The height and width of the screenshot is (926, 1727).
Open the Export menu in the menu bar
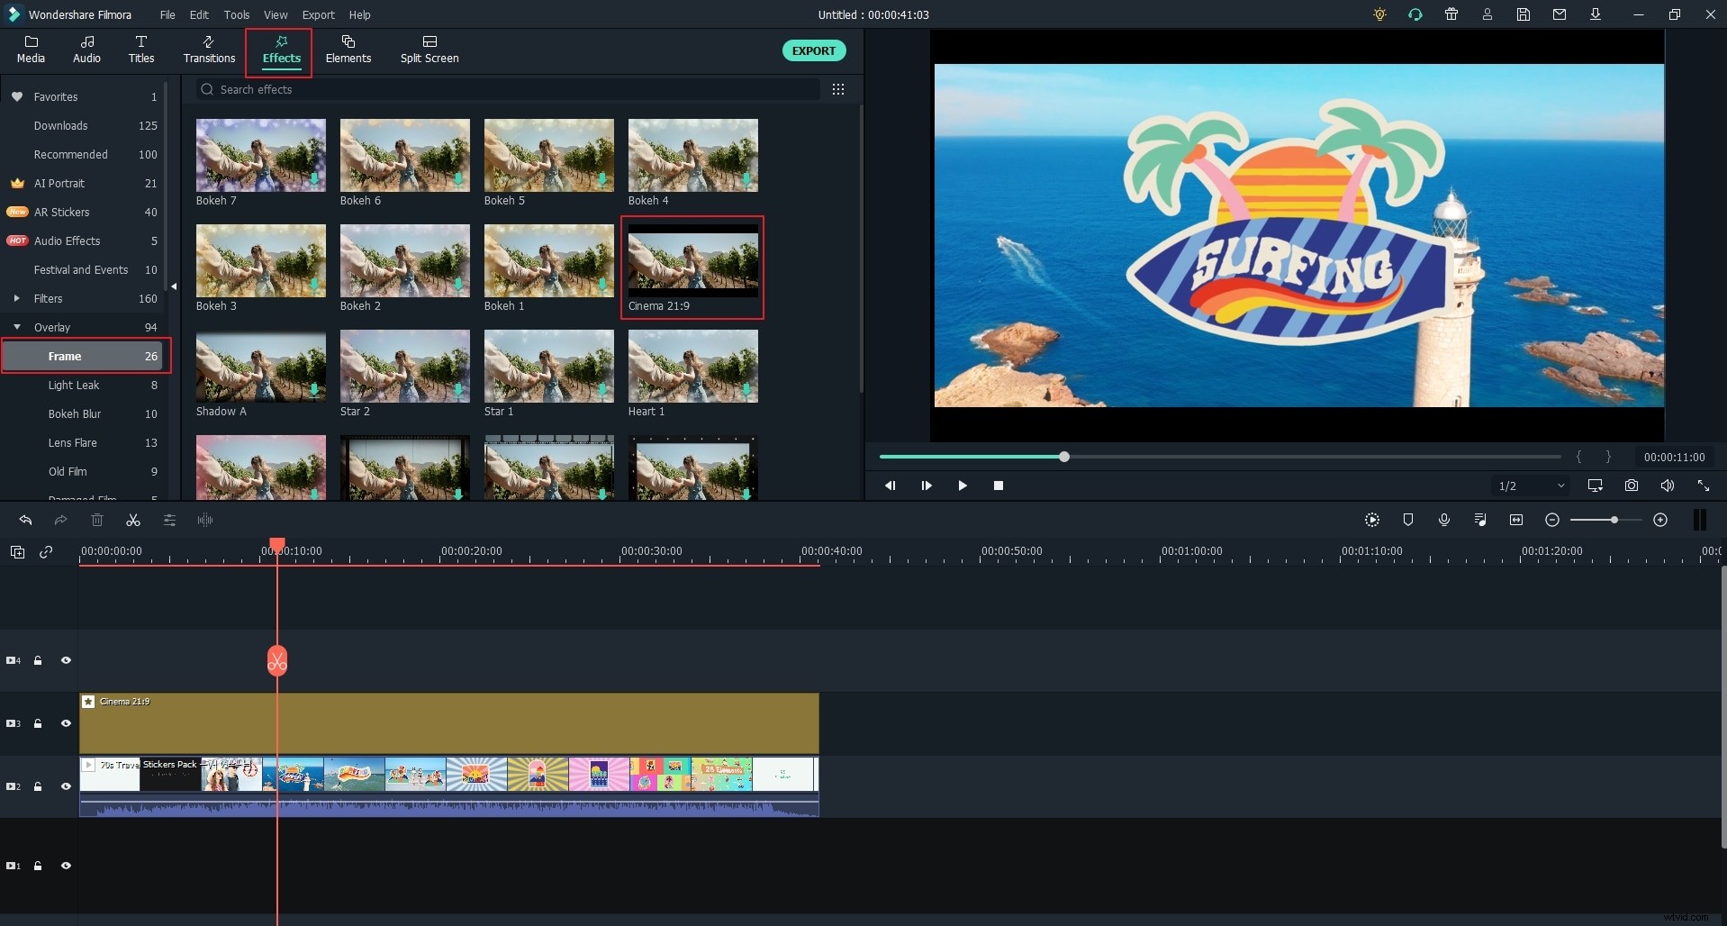[319, 14]
